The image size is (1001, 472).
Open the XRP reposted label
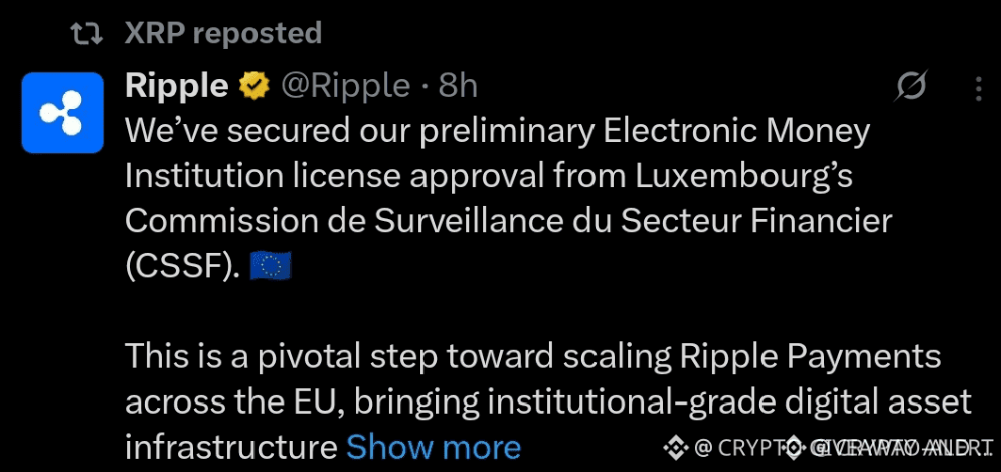(223, 33)
